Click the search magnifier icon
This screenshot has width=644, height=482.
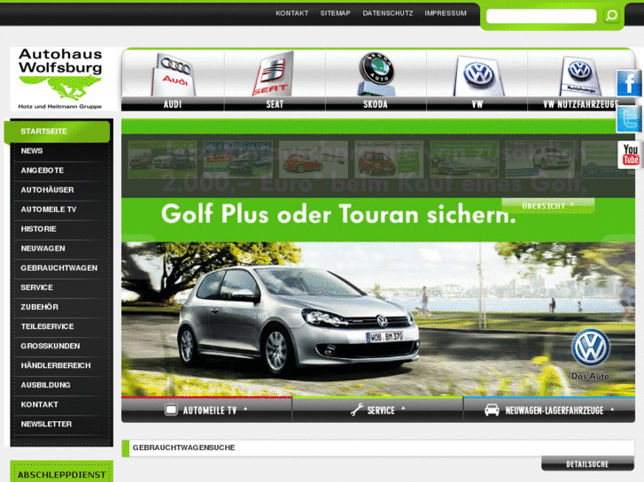(611, 16)
